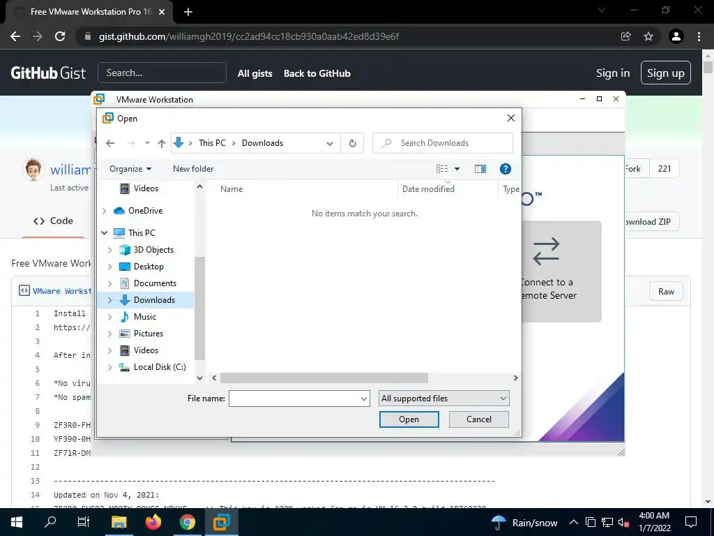714x536 pixels.
Task: Toggle the preview pane icon
Action: coord(480,169)
